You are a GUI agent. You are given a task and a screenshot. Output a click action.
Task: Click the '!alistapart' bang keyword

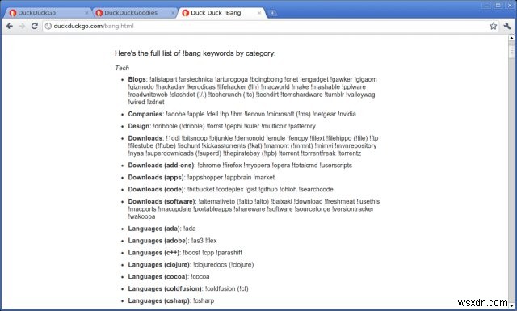tap(163, 79)
